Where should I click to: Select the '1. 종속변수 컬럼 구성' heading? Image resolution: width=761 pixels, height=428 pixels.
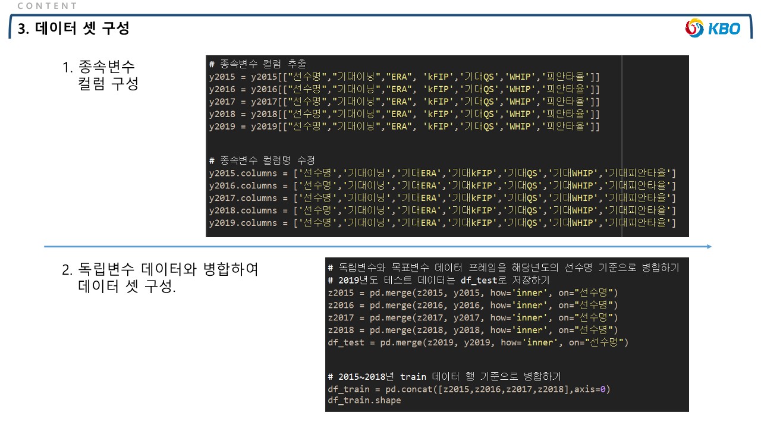click(x=100, y=75)
